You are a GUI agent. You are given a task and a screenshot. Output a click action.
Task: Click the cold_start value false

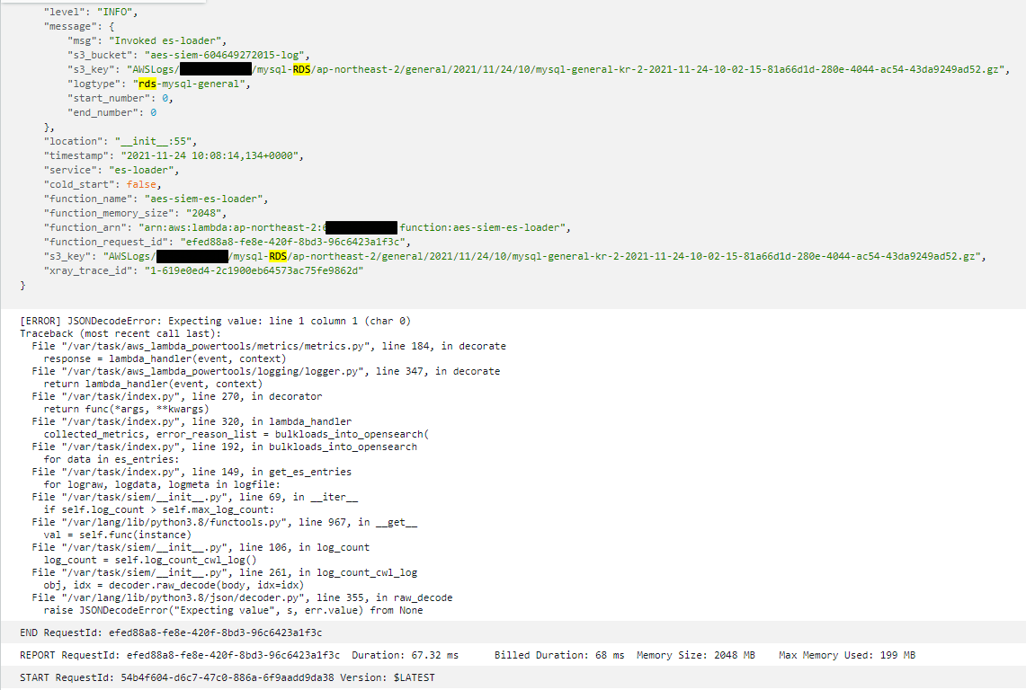(x=141, y=184)
